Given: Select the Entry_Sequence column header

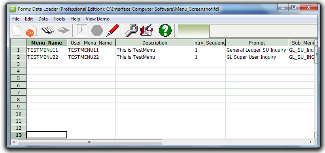Looking at the screenshot, I should point(210,43).
